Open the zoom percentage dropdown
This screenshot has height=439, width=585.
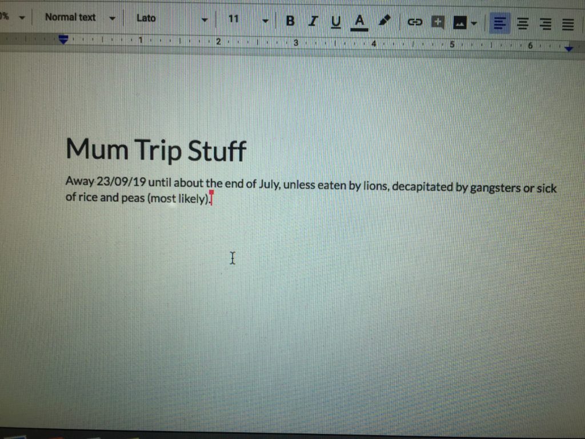[13, 17]
